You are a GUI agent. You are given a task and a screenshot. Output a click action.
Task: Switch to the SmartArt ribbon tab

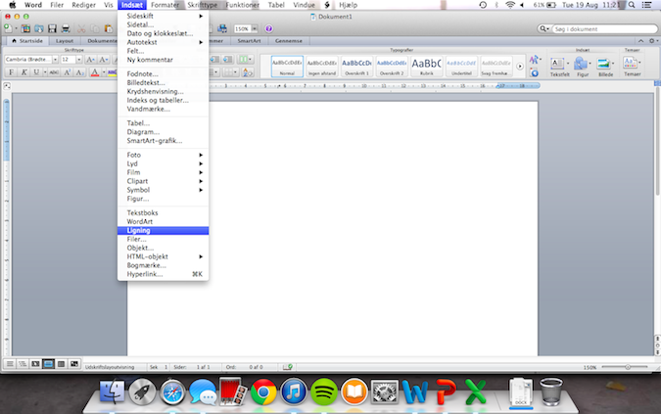tap(249, 41)
